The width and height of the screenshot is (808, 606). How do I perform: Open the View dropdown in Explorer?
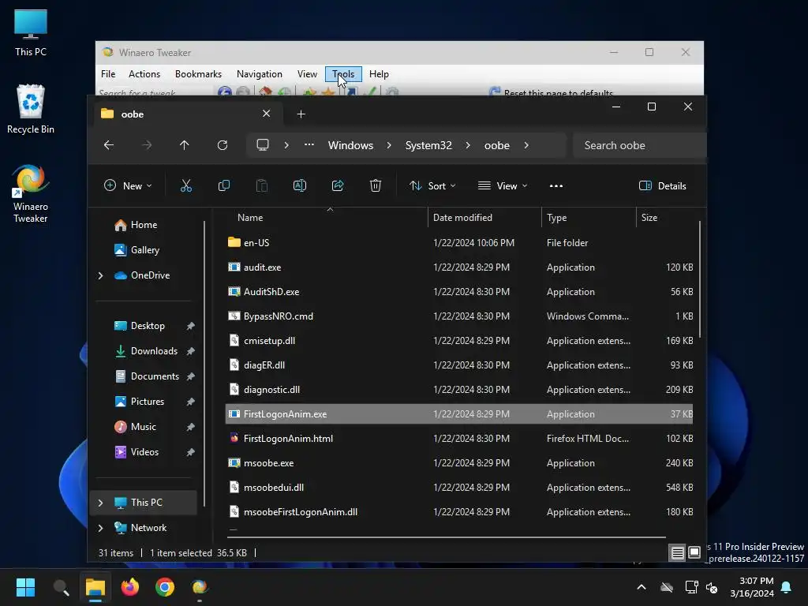tap(503, 186)
